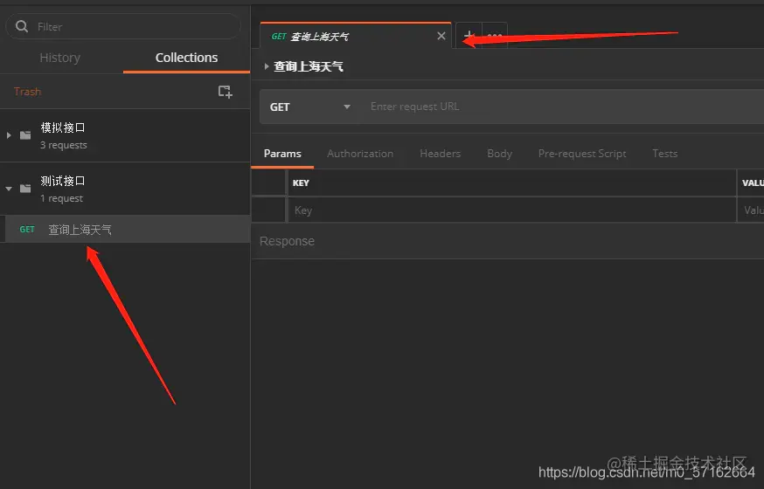Click the Enter request URL field
The height and width of the screenshot is (489, 764).
click(x=562, y=107)
